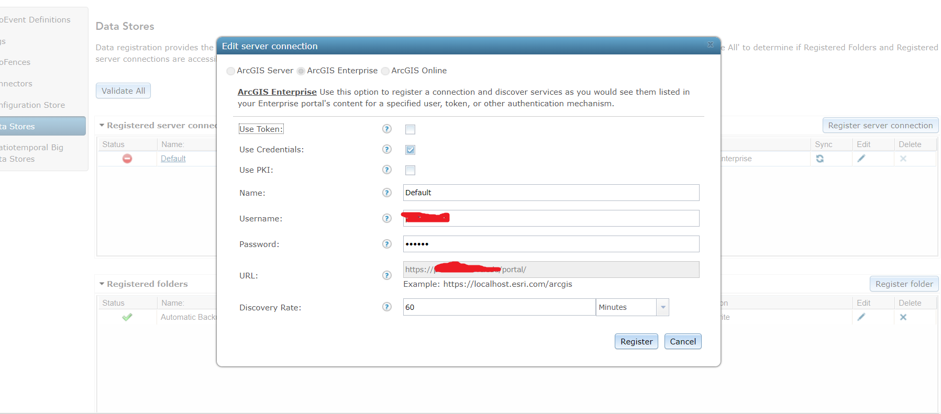
Task: Open GeoFences in sidebar
Action: click(x=16, y=62)
